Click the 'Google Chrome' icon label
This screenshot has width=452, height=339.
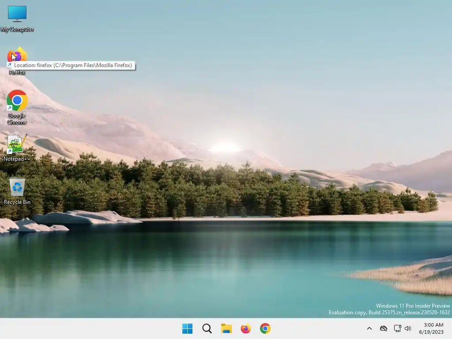17,119
